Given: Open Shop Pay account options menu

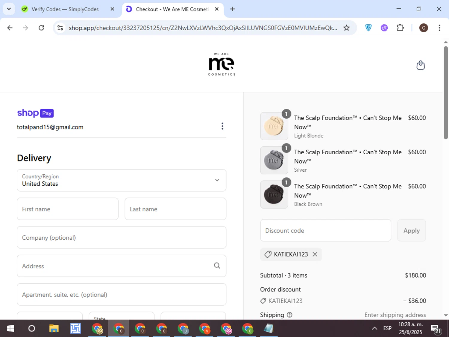Looking at the screenshot, I should pos(222,126).
